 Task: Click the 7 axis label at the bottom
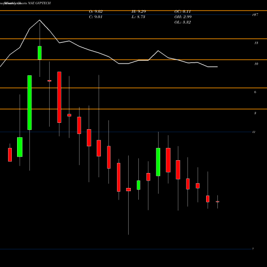click(253, 249)
